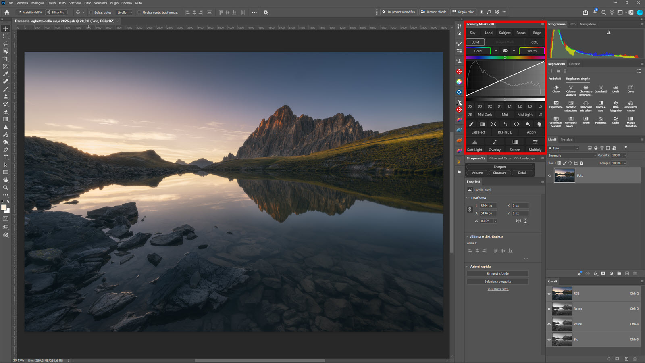Select the Lasso tool
This screenshot has width=645, height=363.
pyautogui.click(x=6, y=44)
